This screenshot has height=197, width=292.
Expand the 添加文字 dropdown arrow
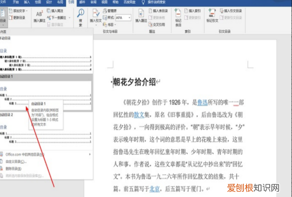[x=27, y=11]
